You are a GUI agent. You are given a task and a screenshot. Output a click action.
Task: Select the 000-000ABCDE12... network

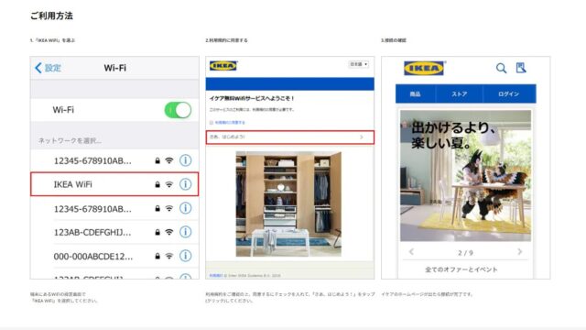pyautogui.click(x=114, y=257)
